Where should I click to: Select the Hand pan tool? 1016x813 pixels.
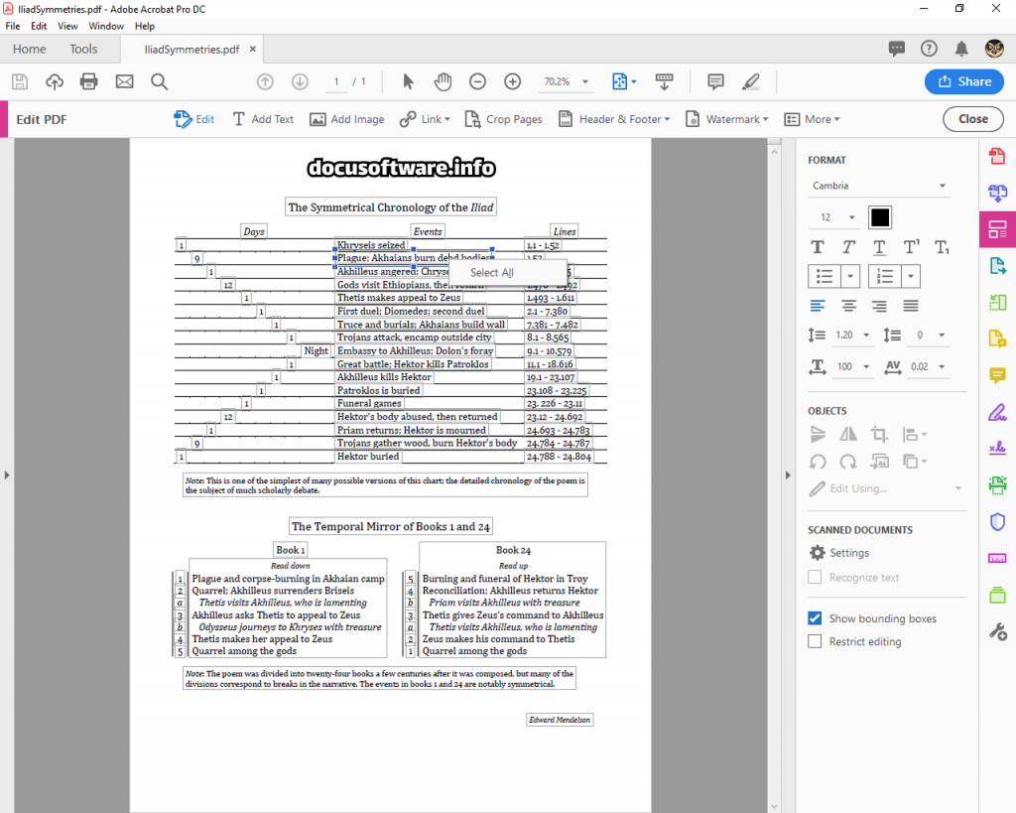pos(443,81)
